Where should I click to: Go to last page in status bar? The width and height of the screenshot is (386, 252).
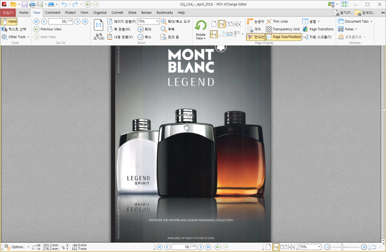[208, 247]
